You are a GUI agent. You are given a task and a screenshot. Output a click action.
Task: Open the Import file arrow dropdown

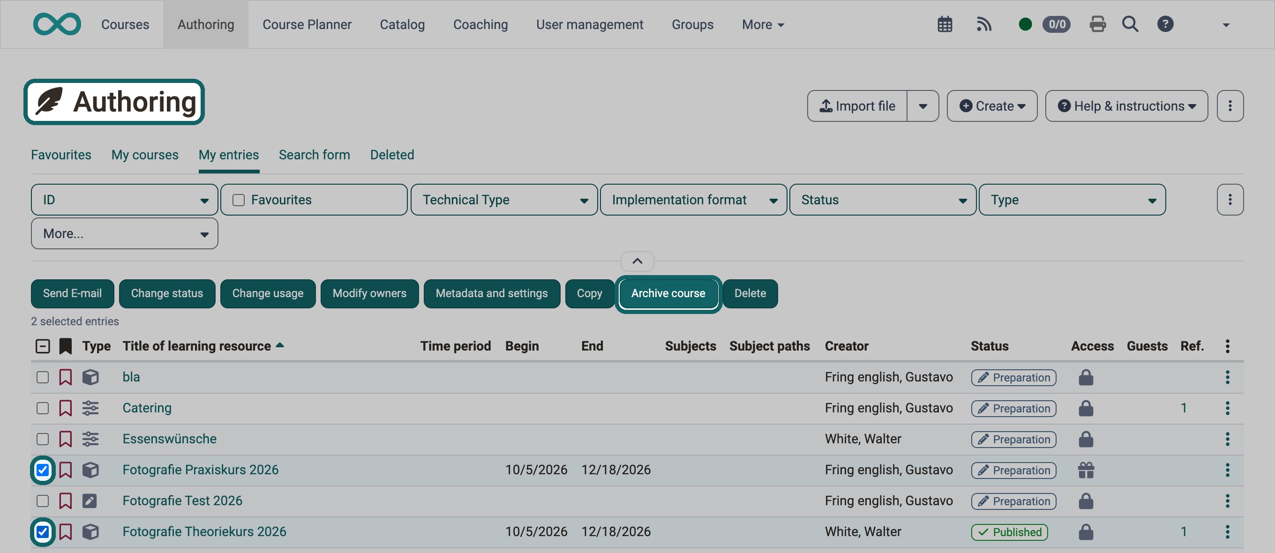922,106
